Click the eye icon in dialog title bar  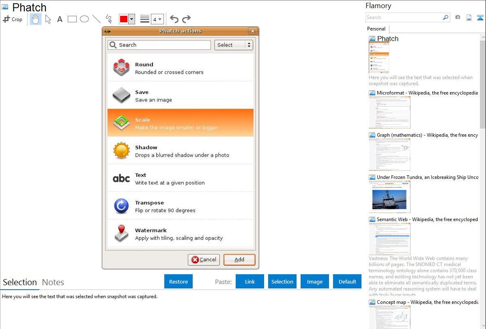[x=108, y=31]
